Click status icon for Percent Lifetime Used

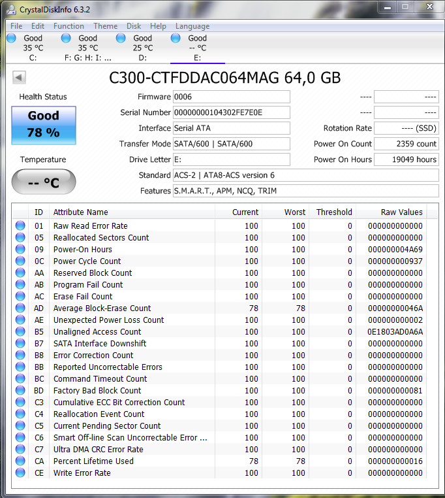[x=20, y=461]
